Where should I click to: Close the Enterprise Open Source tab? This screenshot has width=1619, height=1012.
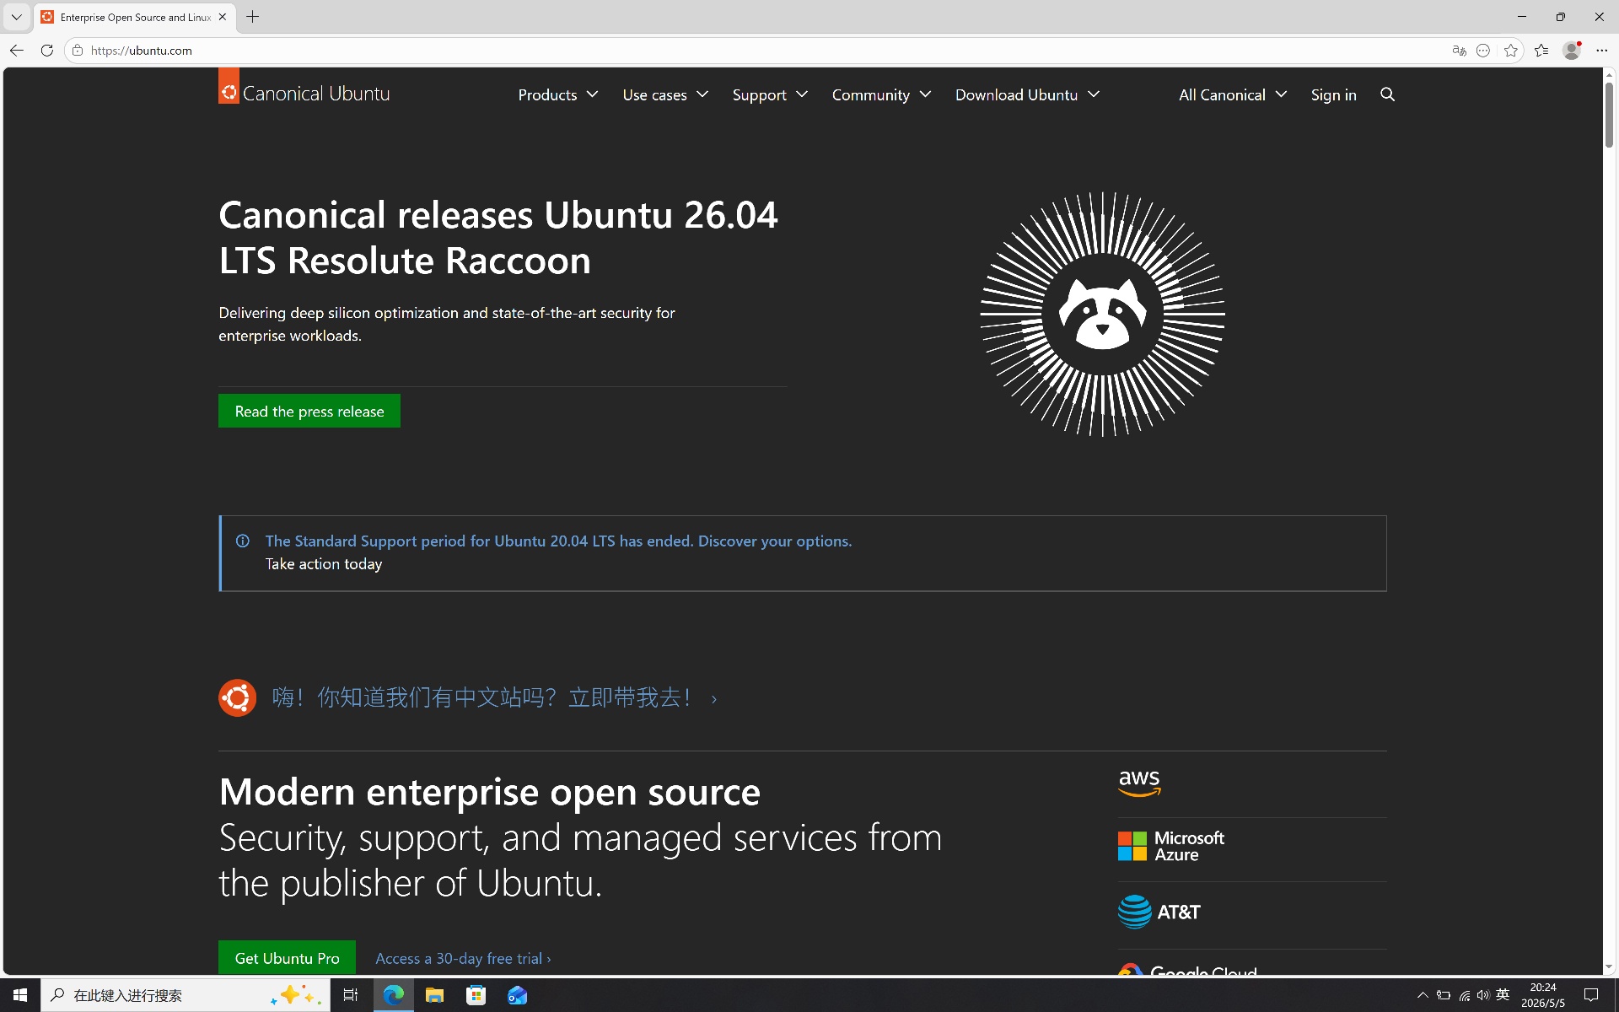[223, 17]
